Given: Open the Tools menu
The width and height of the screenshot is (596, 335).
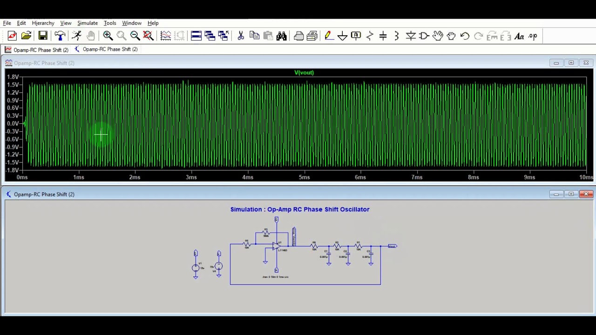Looking at the screenshot, I should pyautogui.click(x=110, y=23).
